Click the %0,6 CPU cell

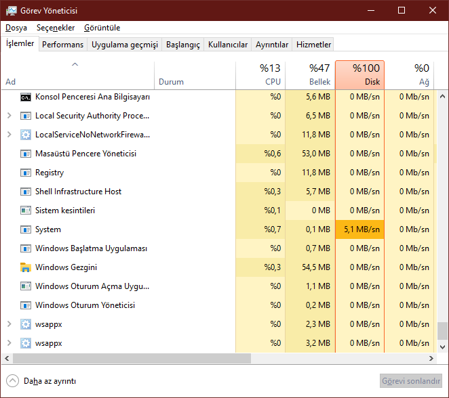click(x=260, y=154)
